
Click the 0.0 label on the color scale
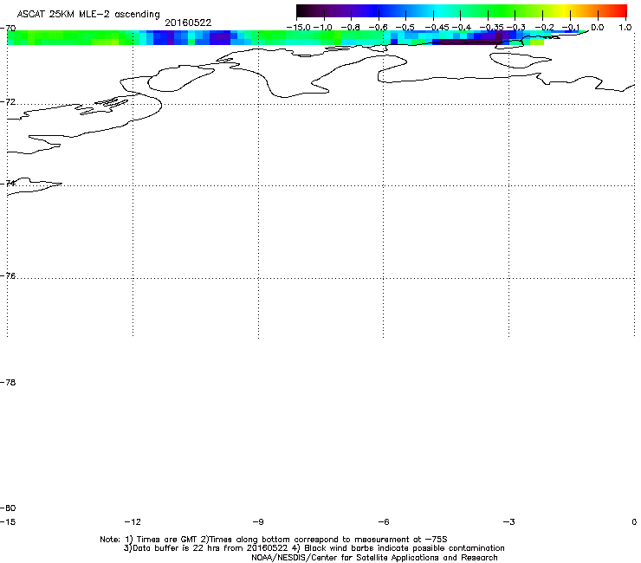(x=598, y=28)
